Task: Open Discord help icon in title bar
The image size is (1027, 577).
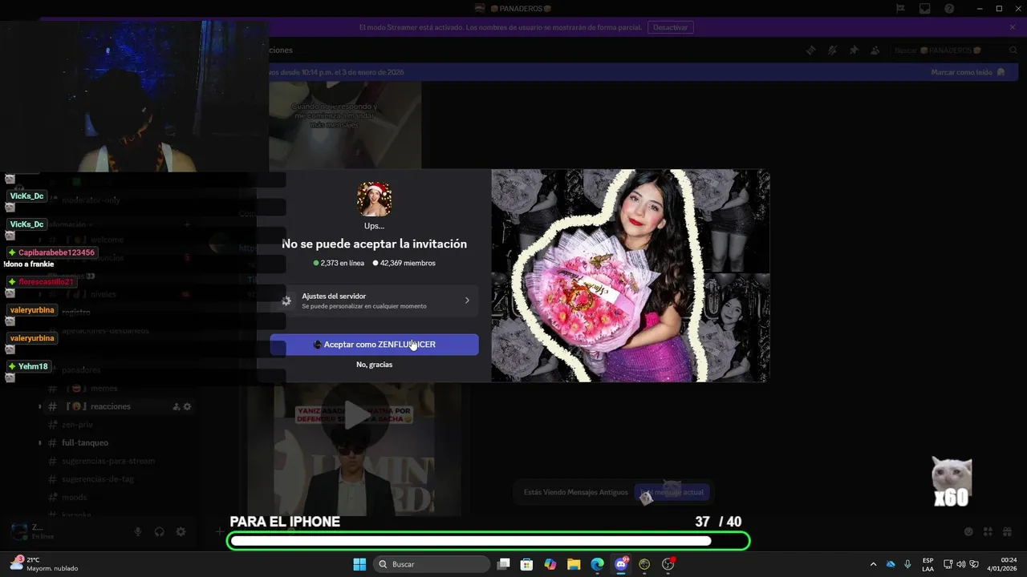Action: click(949, 8)
